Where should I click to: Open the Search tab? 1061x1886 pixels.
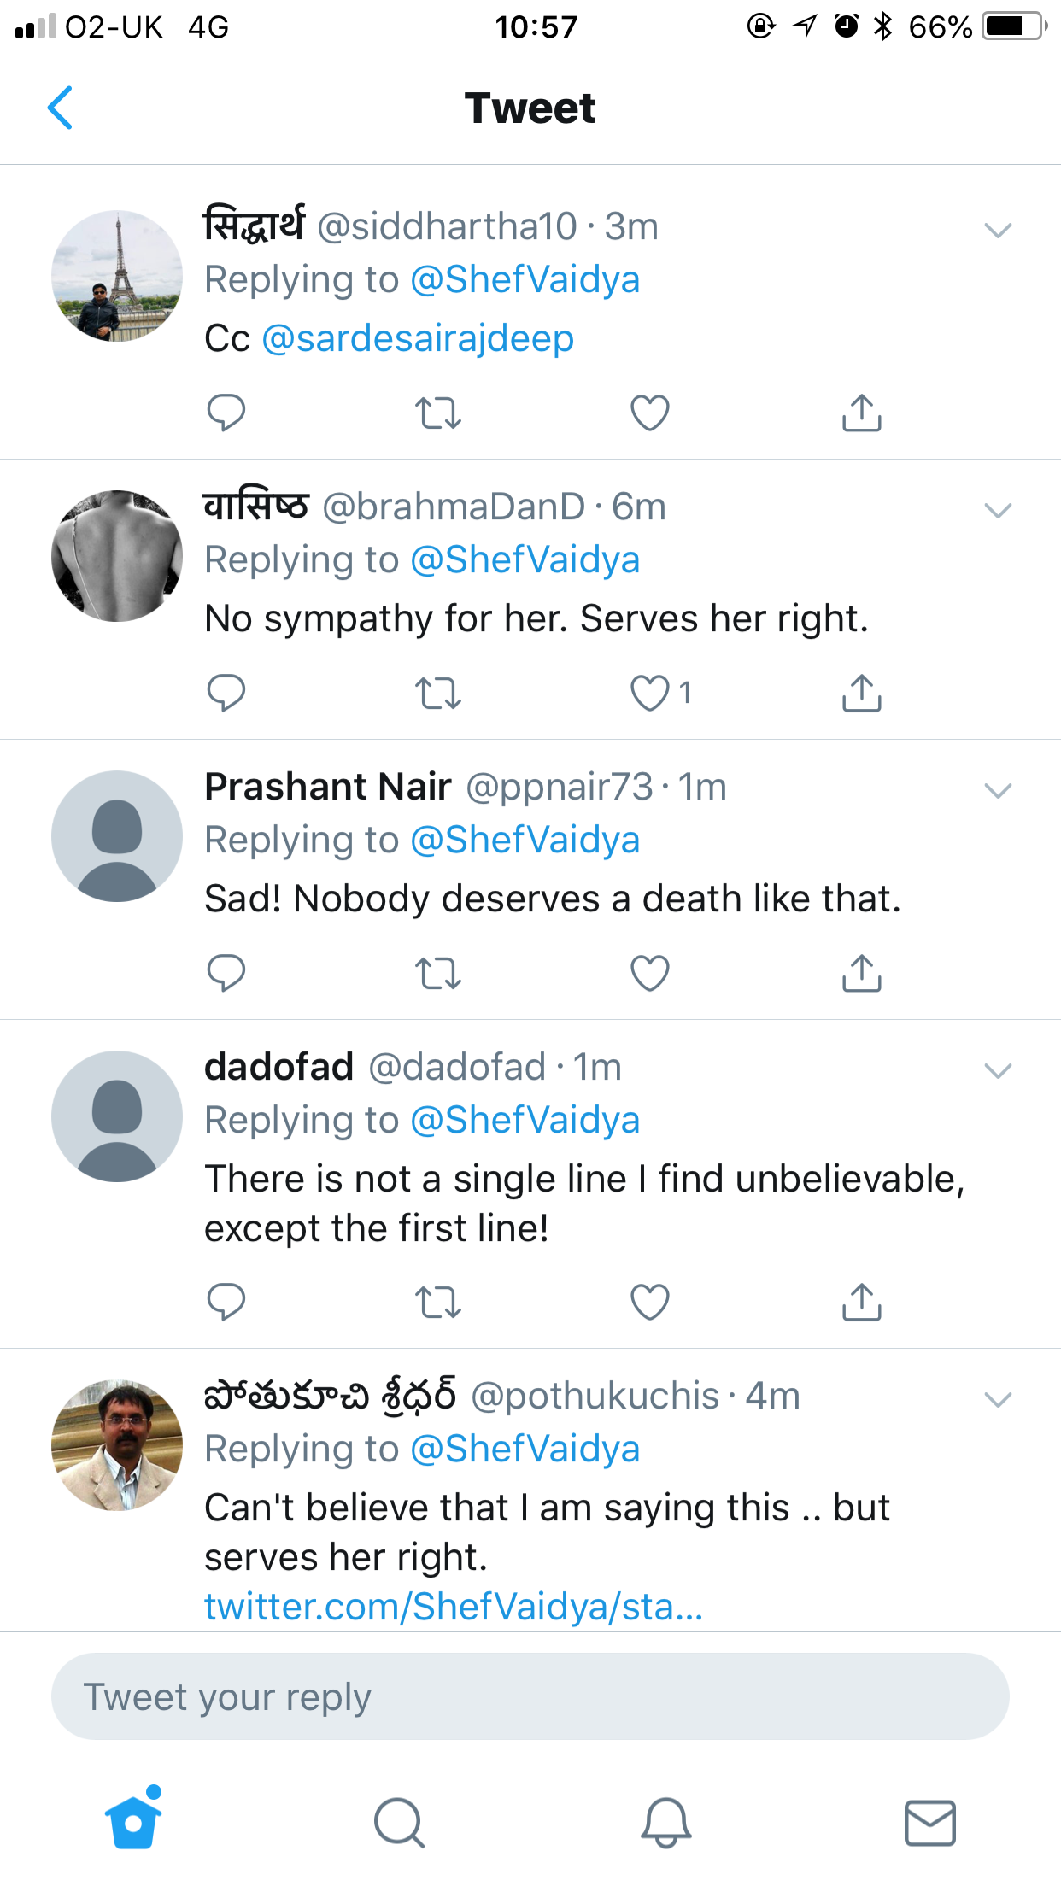tap(399, 1821)
